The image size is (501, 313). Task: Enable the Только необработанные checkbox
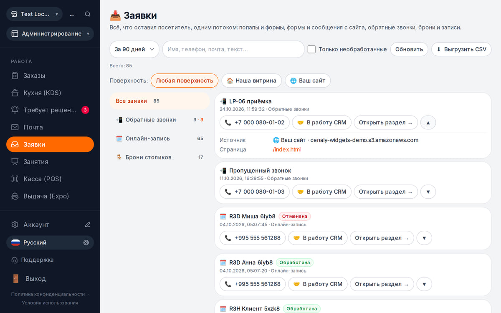point(311,49)
